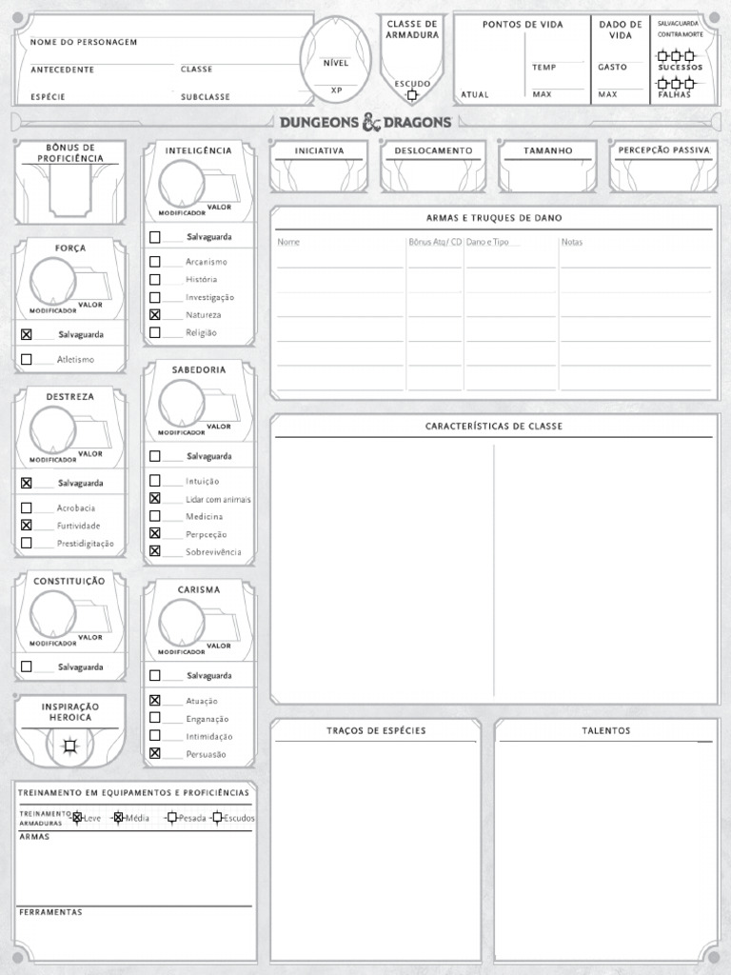Tick the Constituição Salvaguarda checkbox
The height and width of the screenshot is (975, 731).
(x=27, y=667)
